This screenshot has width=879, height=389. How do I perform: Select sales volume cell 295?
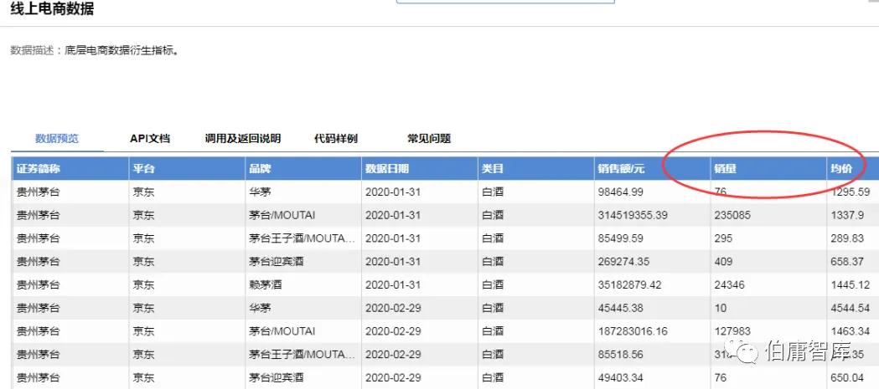[x=723, y=238]
